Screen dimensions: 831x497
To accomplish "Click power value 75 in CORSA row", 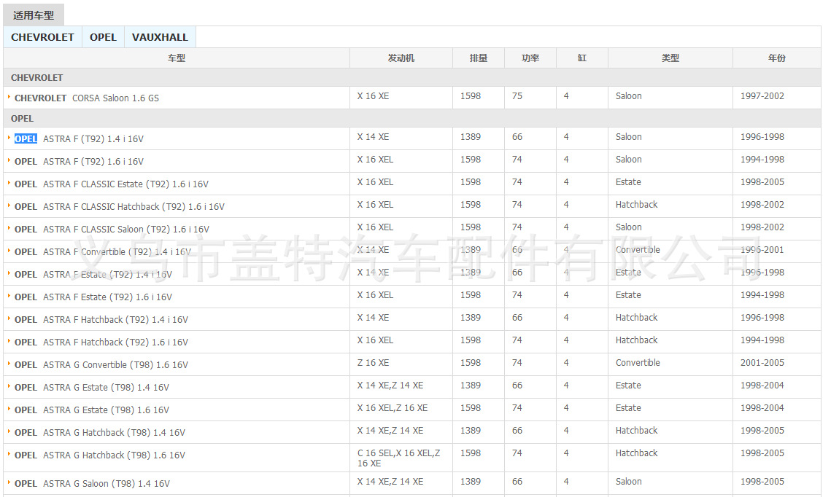I will pyautogui.click(x=517, y=95).
